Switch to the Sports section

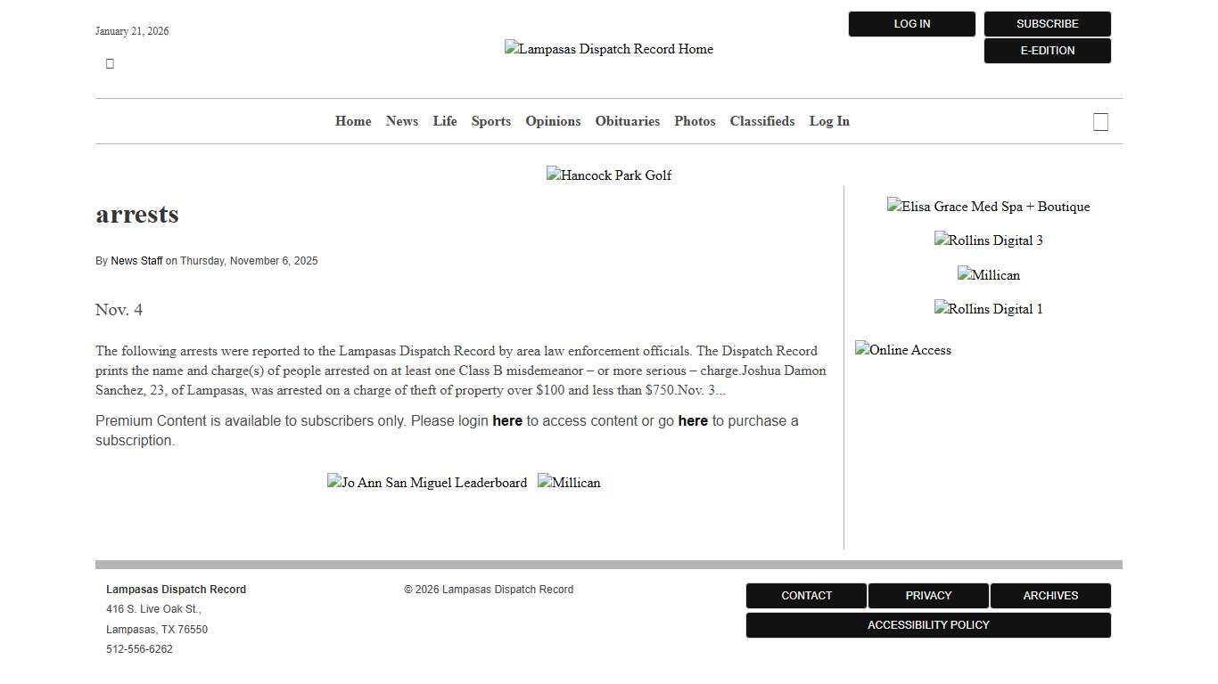pyautogui.click(x=490, y=121)
